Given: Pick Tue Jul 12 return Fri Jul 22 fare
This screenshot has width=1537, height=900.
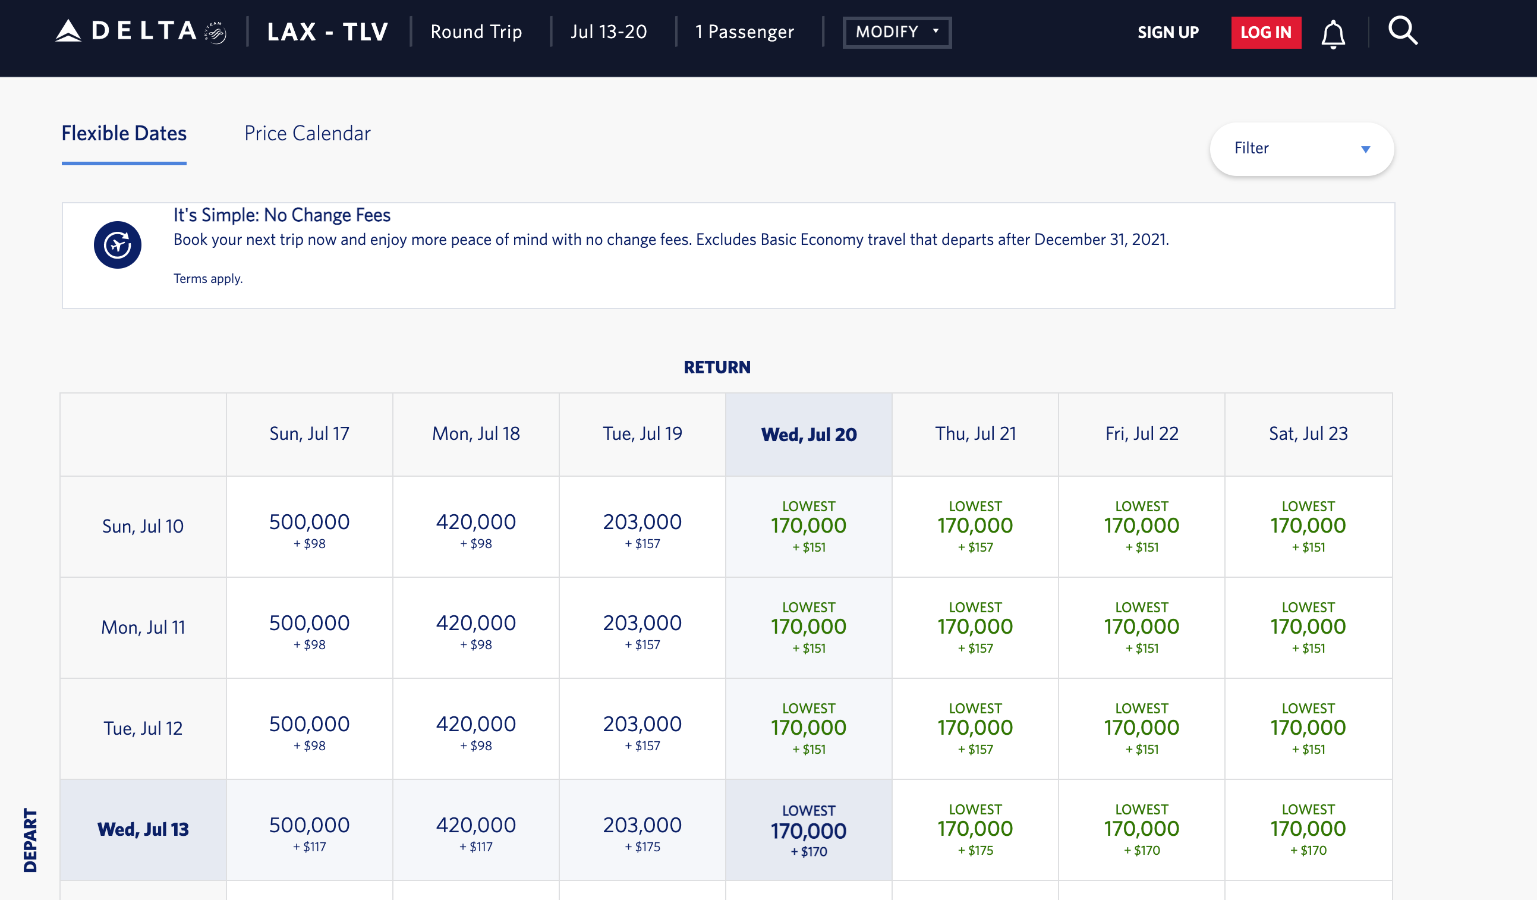Looking at the screenshot, I should point(1141,728).
